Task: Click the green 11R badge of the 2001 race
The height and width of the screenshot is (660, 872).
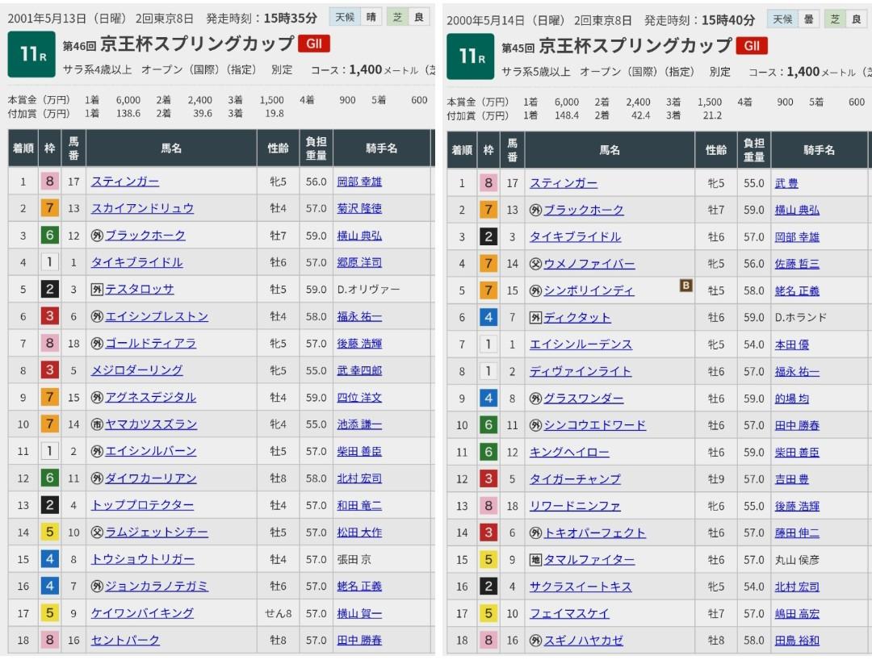Action: (31, 54)
